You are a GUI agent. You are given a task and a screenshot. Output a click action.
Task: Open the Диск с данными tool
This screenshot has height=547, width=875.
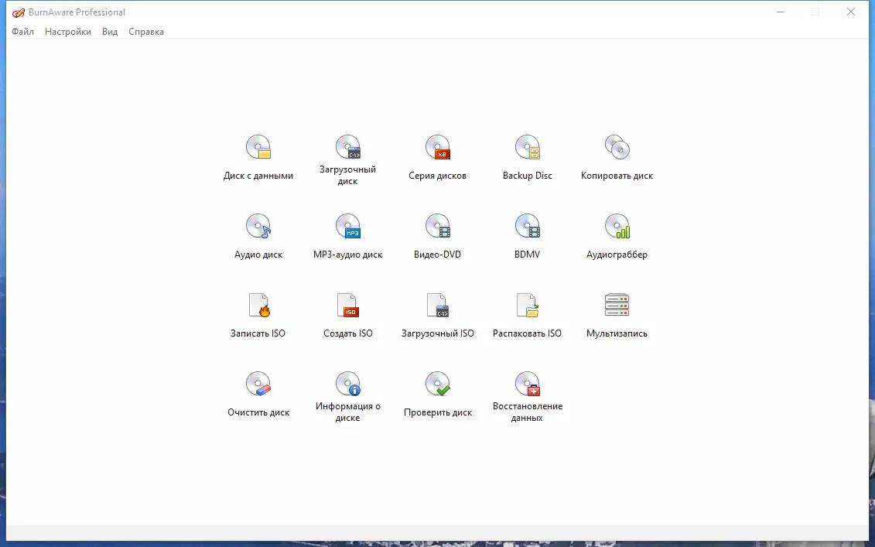[x=258, y=147]
